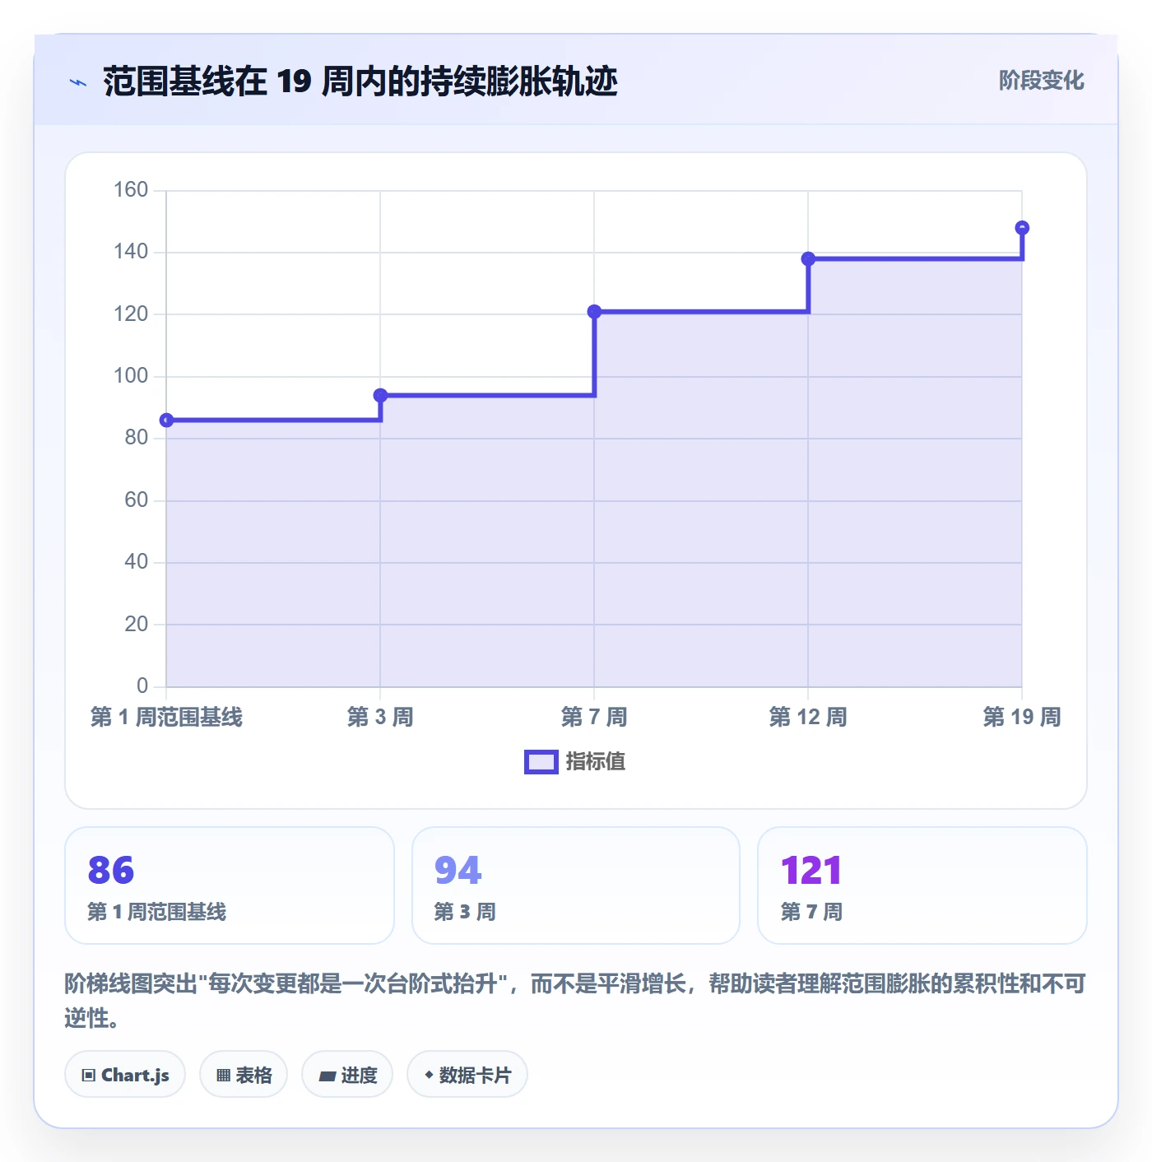Screen dimensions: 1152x1162
Task: Click the 阶段变化 label in header
Action: click(1041, 81)
